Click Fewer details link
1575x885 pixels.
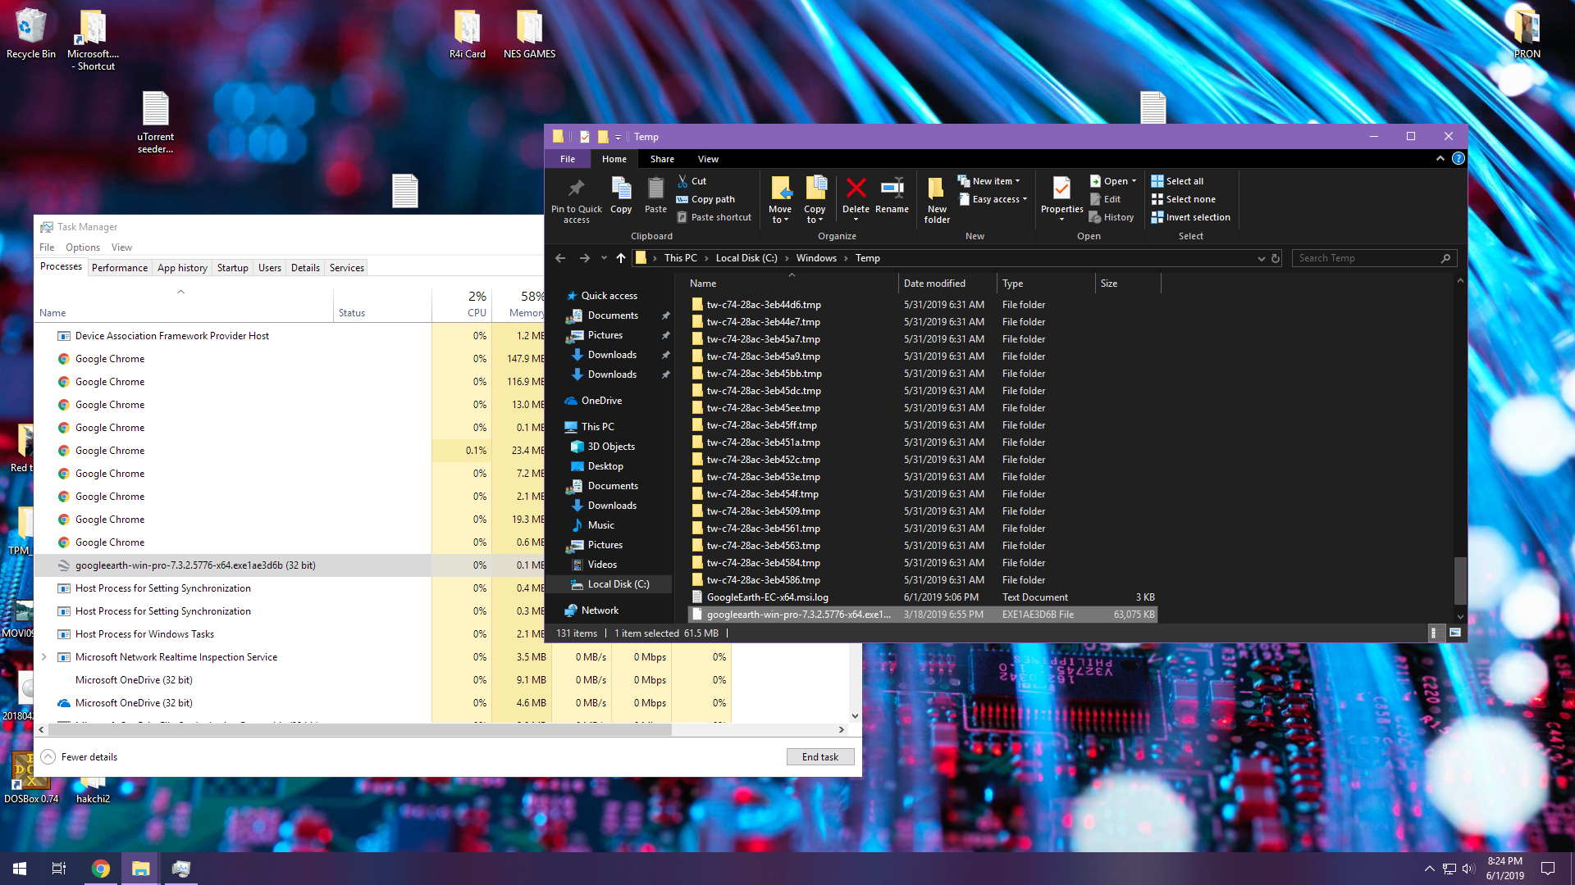89,757
